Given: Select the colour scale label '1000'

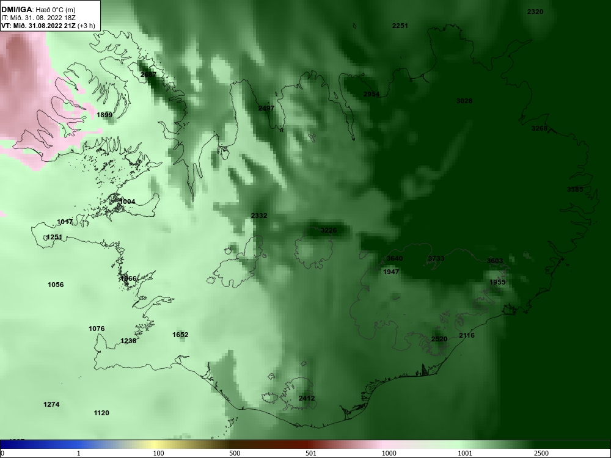Looking at the screenshot, I should 389,453.
